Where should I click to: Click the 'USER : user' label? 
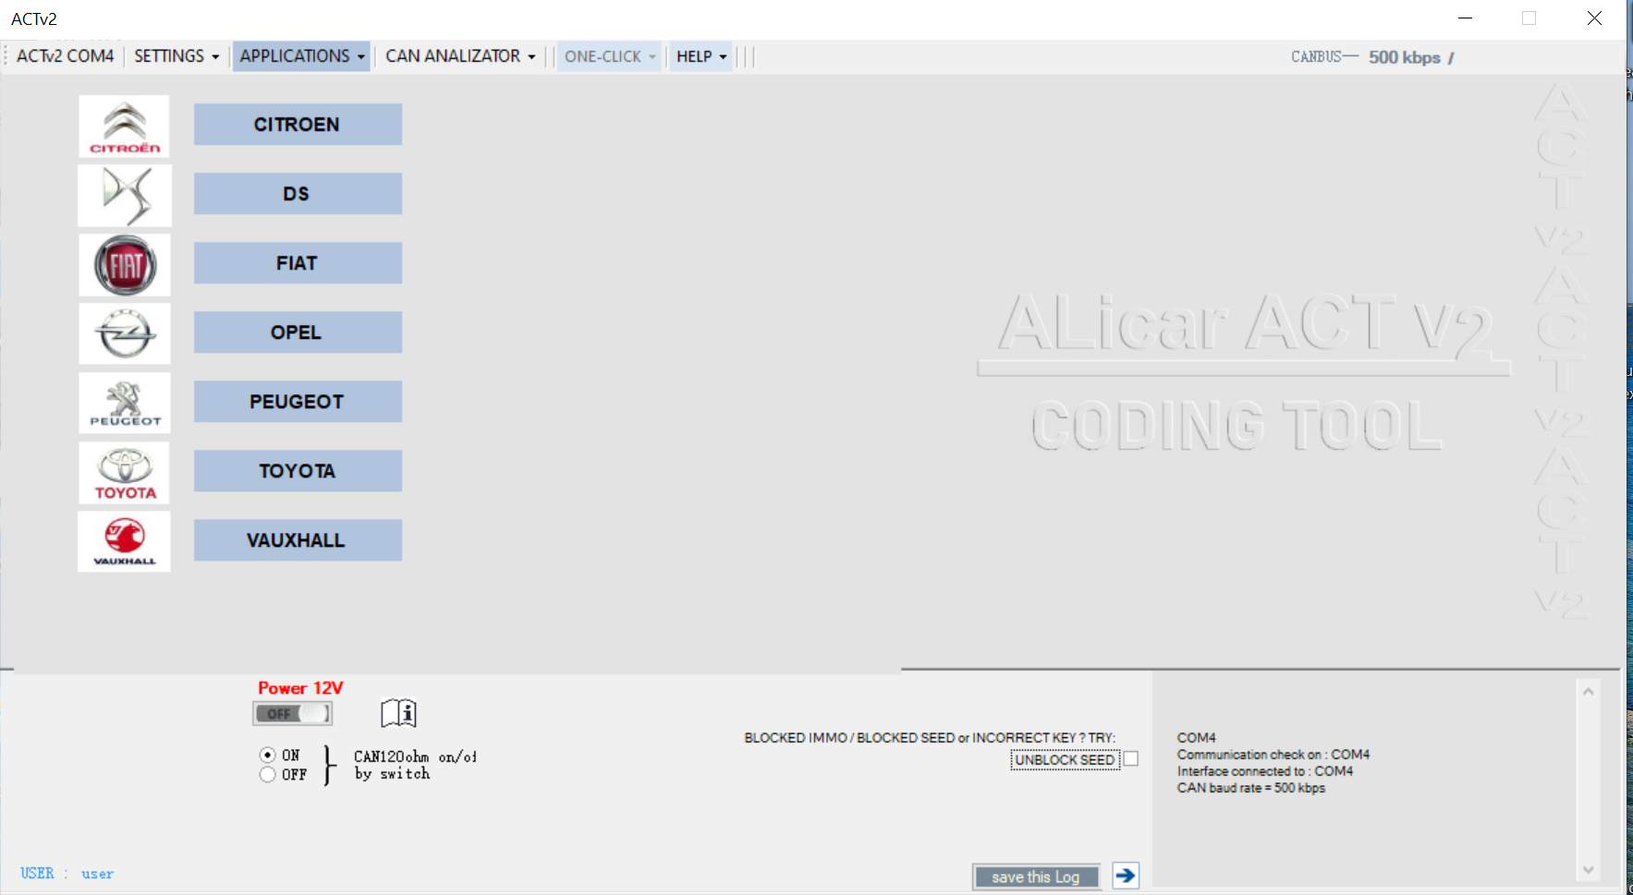(67, 874)
